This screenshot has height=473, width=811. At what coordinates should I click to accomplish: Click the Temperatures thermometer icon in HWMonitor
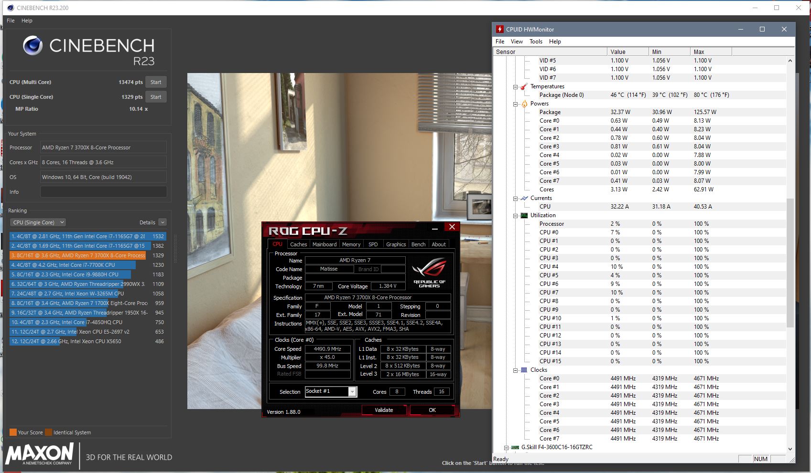(x=524, y=86)
